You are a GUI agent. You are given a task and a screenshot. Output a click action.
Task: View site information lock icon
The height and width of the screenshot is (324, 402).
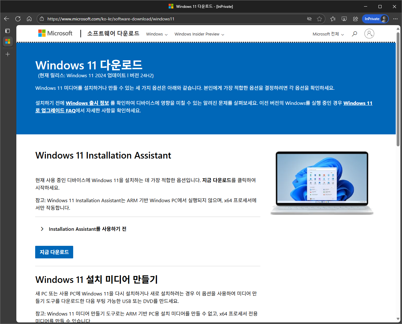[42, 19]
